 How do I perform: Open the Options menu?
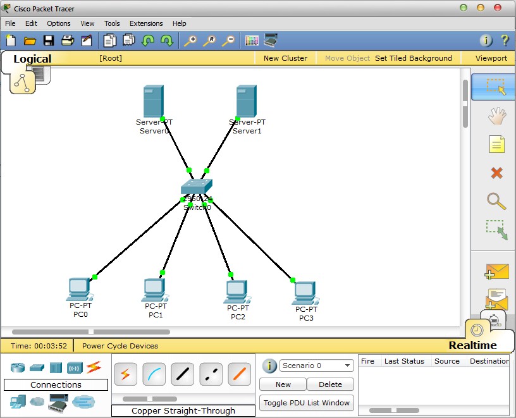58,23
